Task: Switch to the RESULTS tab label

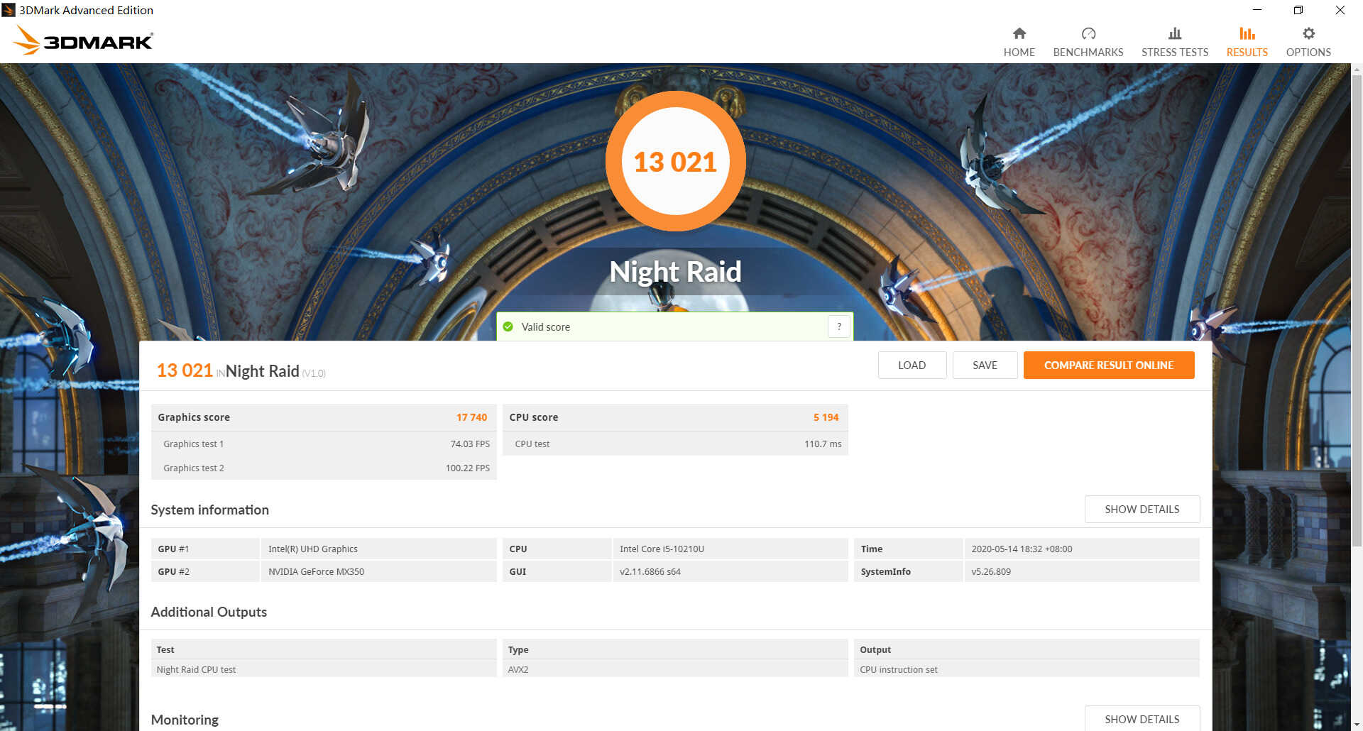Action: click(x=1247, y=53)
